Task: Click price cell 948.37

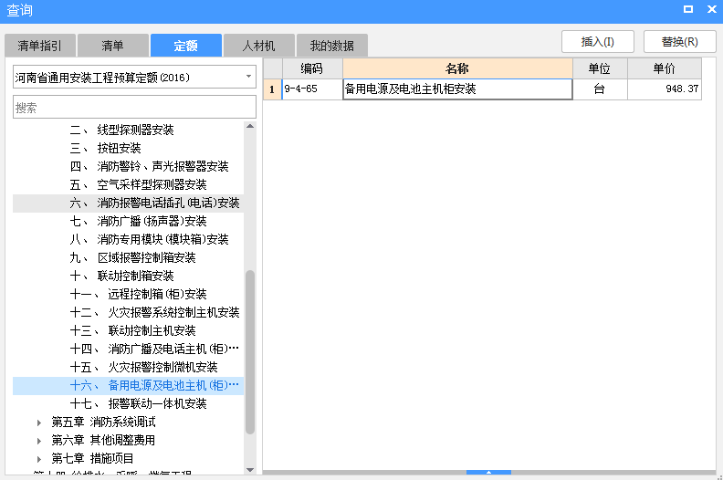Action: 665,89
